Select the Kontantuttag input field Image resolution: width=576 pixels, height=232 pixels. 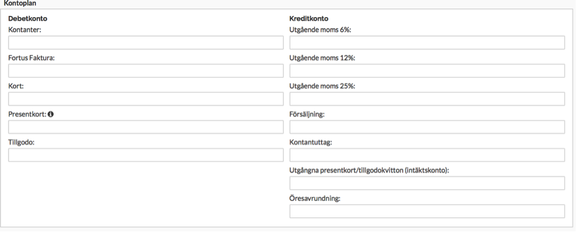427,155
